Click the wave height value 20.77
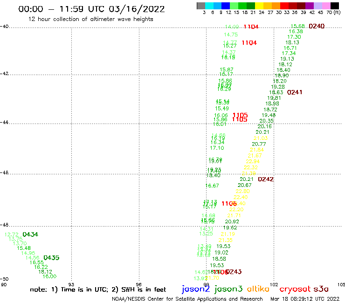Image resolution: width=345 pixels, height=303 pixels. click(x=259, y=144)
